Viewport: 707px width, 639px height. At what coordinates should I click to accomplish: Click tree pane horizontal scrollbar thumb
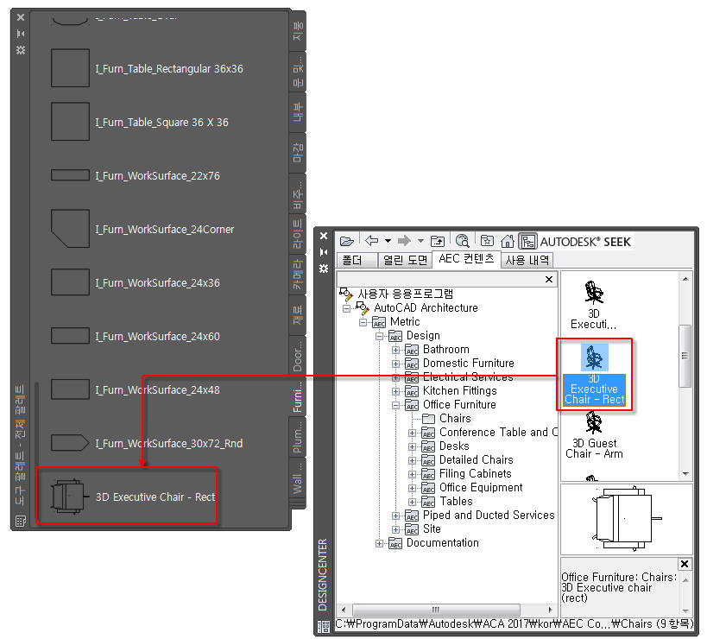tap(436, 610)
